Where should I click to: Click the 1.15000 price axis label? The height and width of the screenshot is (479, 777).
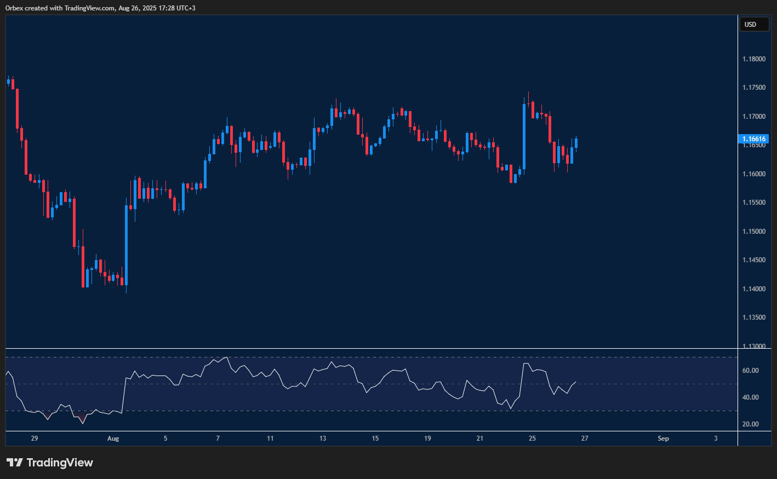click(754, 232)
